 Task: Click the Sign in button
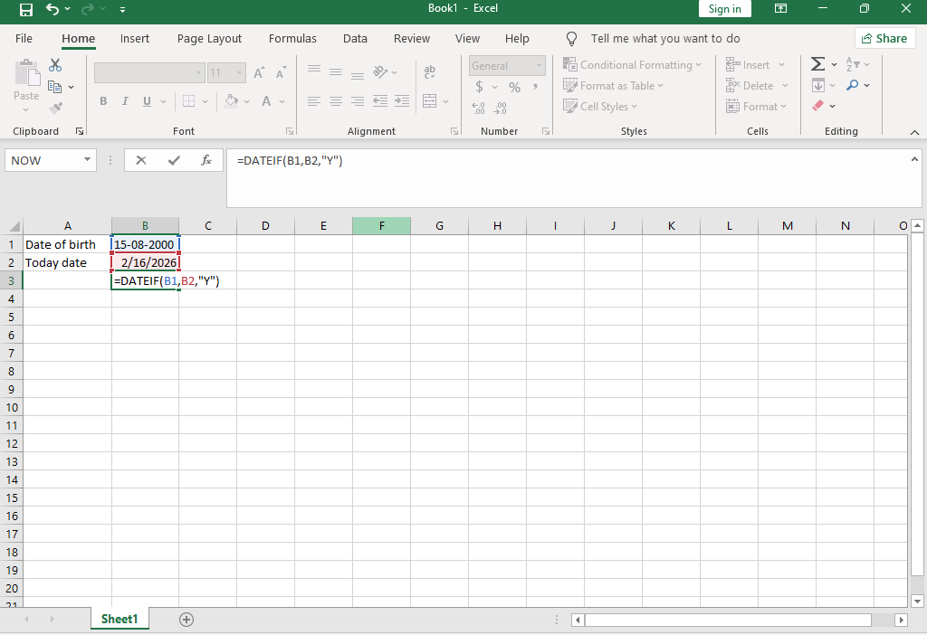coord(724,9)
